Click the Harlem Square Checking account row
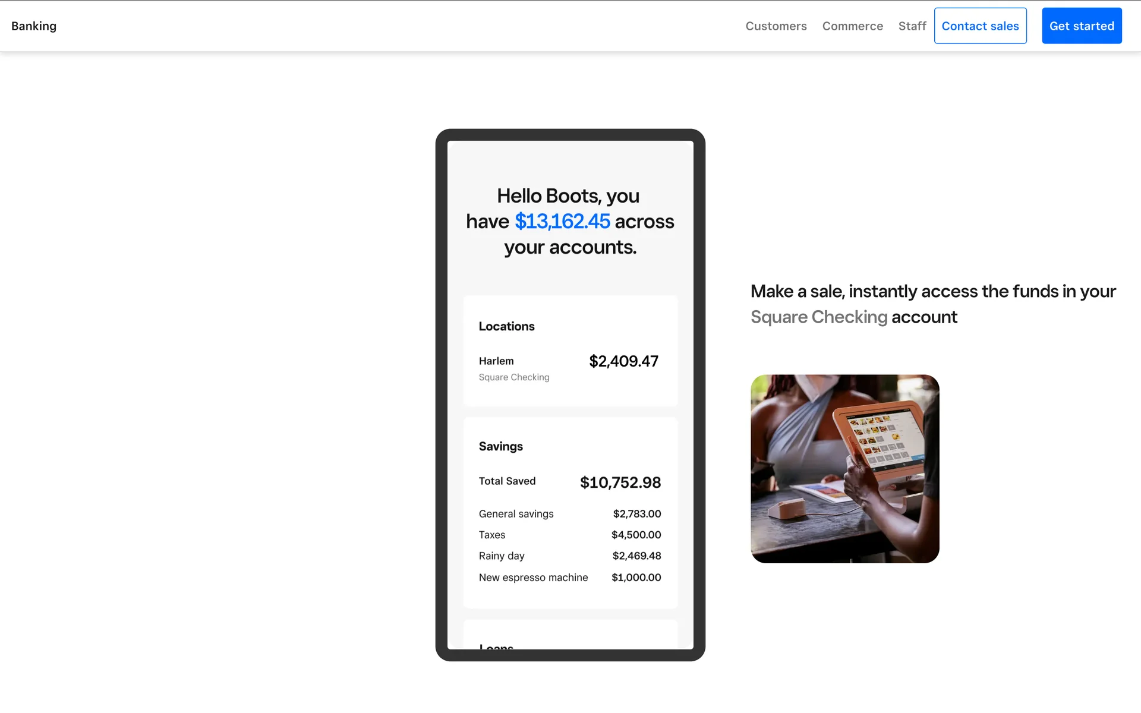The width and height of the screenshot is (1141, 713). coord(514,368)
